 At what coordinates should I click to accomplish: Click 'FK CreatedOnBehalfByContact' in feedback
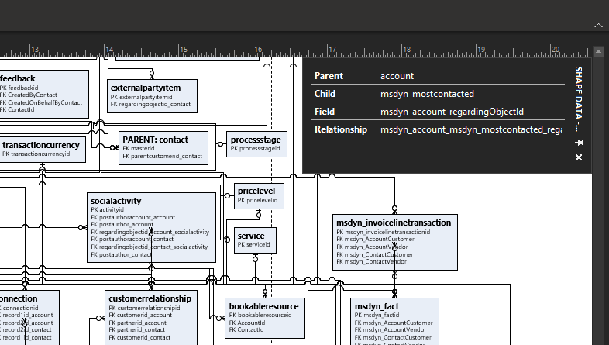(41, 102)
